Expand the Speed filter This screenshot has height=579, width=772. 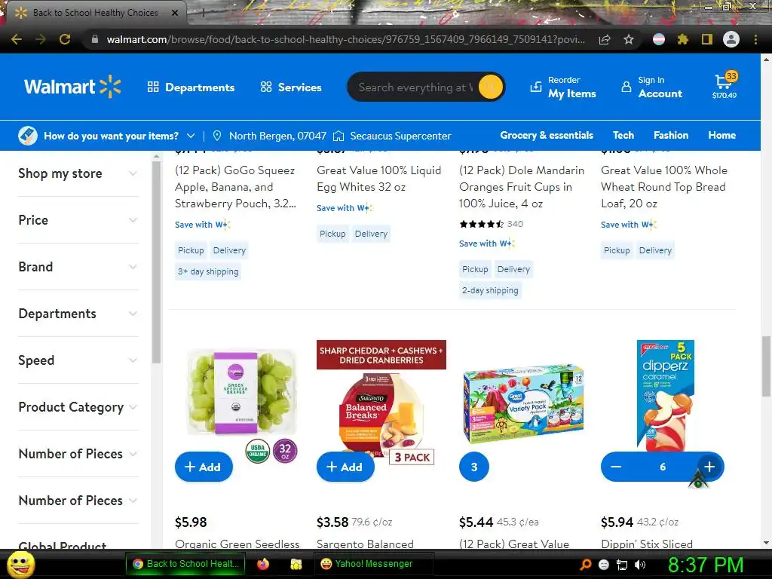click(78, 360)
